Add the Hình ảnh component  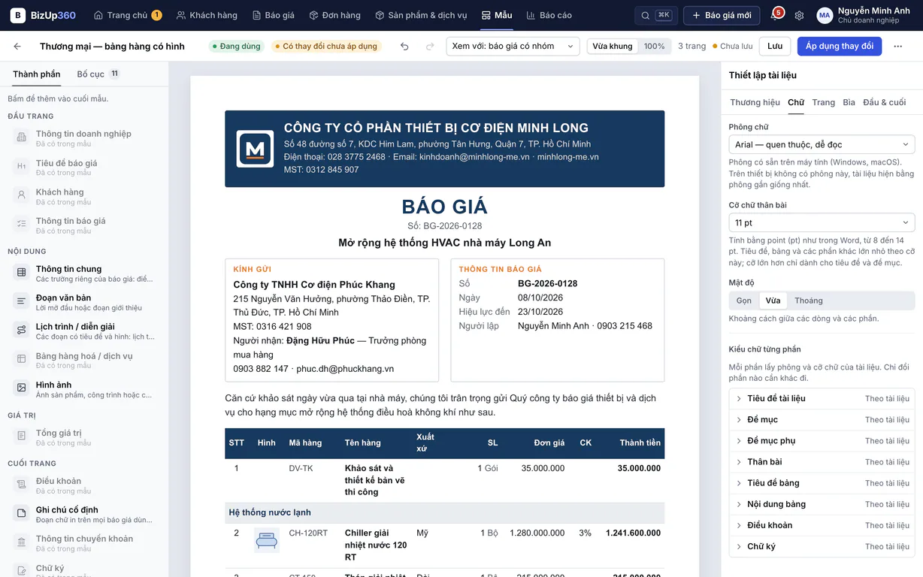click(84, 390)
